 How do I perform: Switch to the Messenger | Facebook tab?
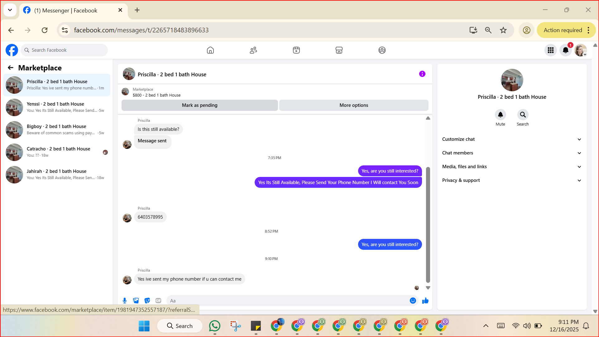pyautogui.click(x=74, y=10)
